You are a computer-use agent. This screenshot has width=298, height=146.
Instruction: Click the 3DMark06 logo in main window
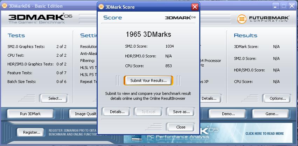point(40,19)
